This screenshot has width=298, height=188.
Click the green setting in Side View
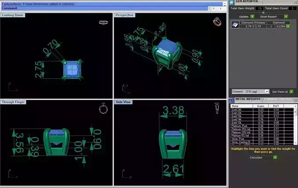[173, 144]
